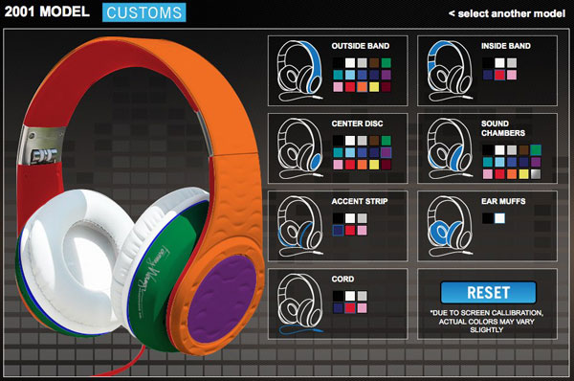This screenshot has height=381, width=574.
Task: Click the Outside Band headphone diagram icon
Action: (300, 71)
